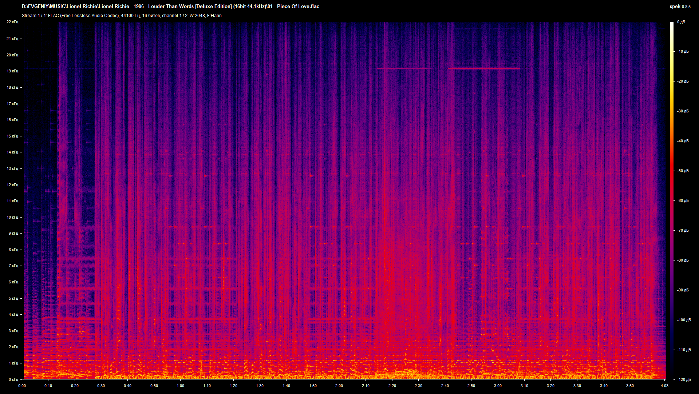Click the -60 дБ level scale label
The height and width of the screenshot is (394, 699).
coord(683,201)
